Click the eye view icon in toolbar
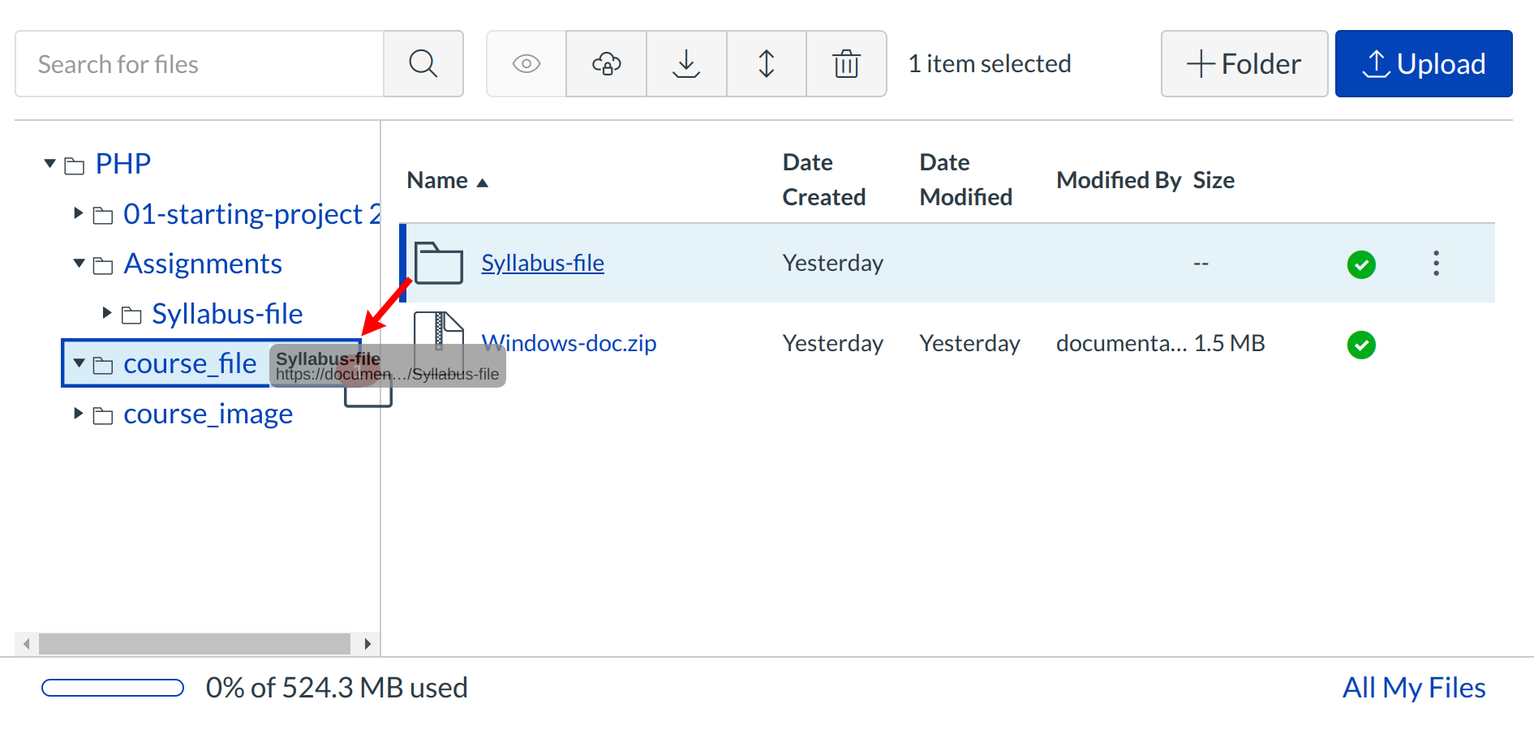The height and width of the screenshot is (738, 1534). 526,64
